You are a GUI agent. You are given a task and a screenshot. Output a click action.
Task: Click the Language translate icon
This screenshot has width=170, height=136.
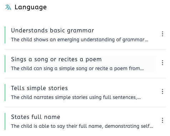click(8, 7)
